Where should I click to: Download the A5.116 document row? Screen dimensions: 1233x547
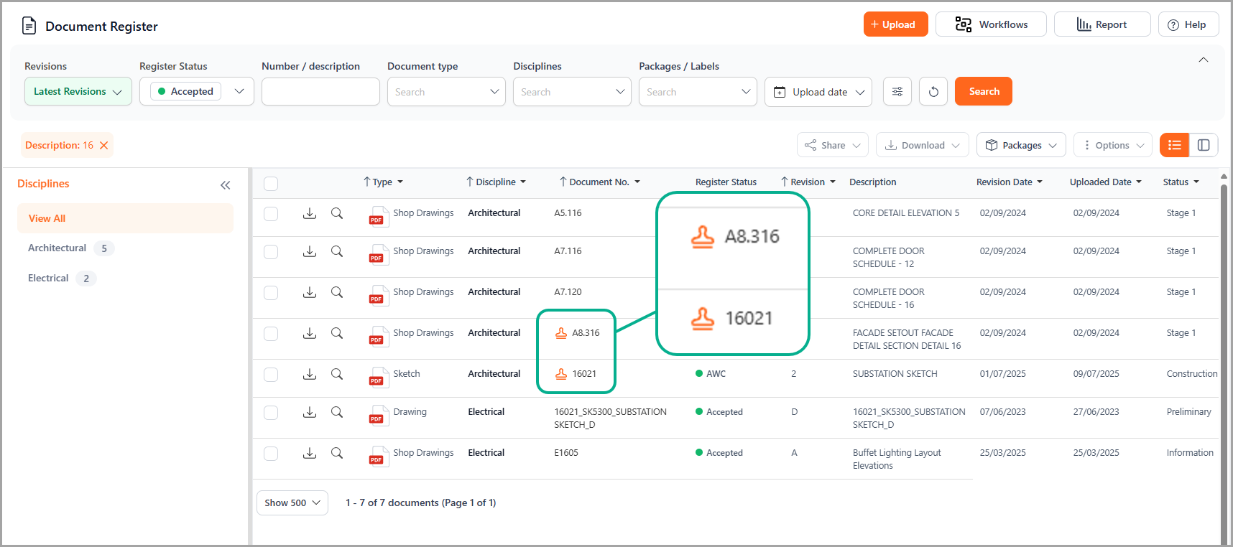click(310, 213)
